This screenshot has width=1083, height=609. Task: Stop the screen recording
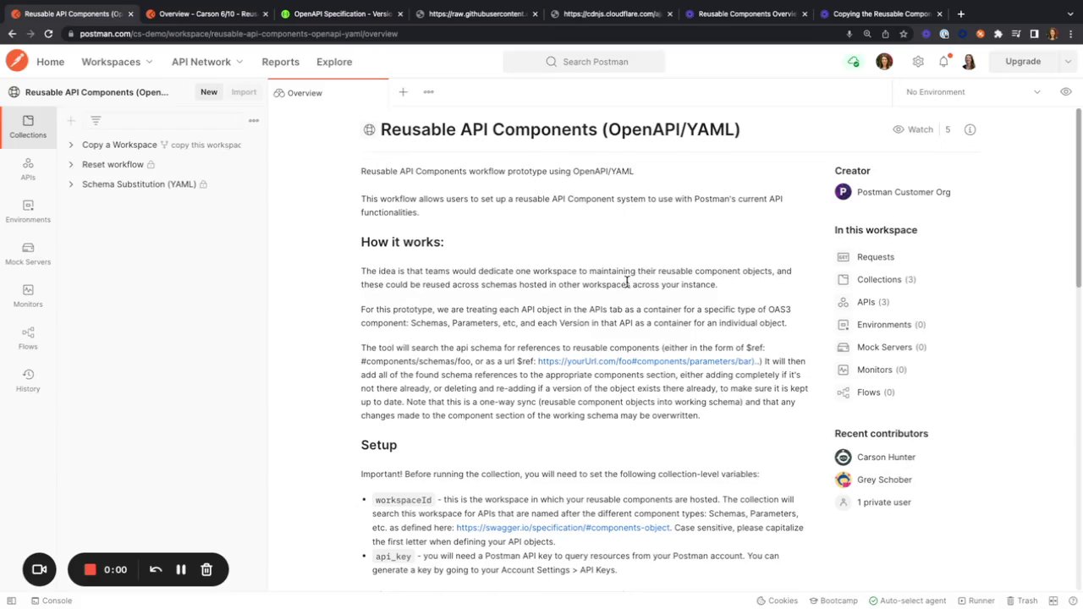coord(90,569)
